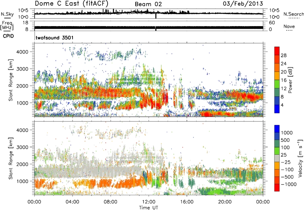The height and width of the screenshot is (210, 304).
Task: Pick the red top segment of Power colorbar
Action: pos(277,51)
